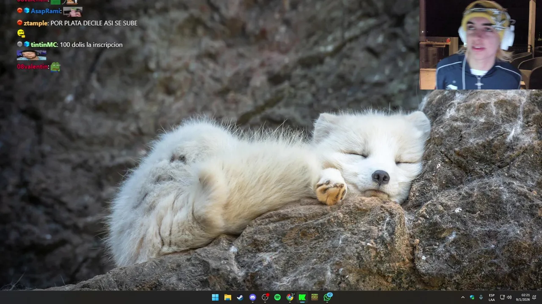Viewport: 542px width, 304px height.
Task: Open the clock showing 02:21
Action: pyautogui.click(x=523, y=297)
